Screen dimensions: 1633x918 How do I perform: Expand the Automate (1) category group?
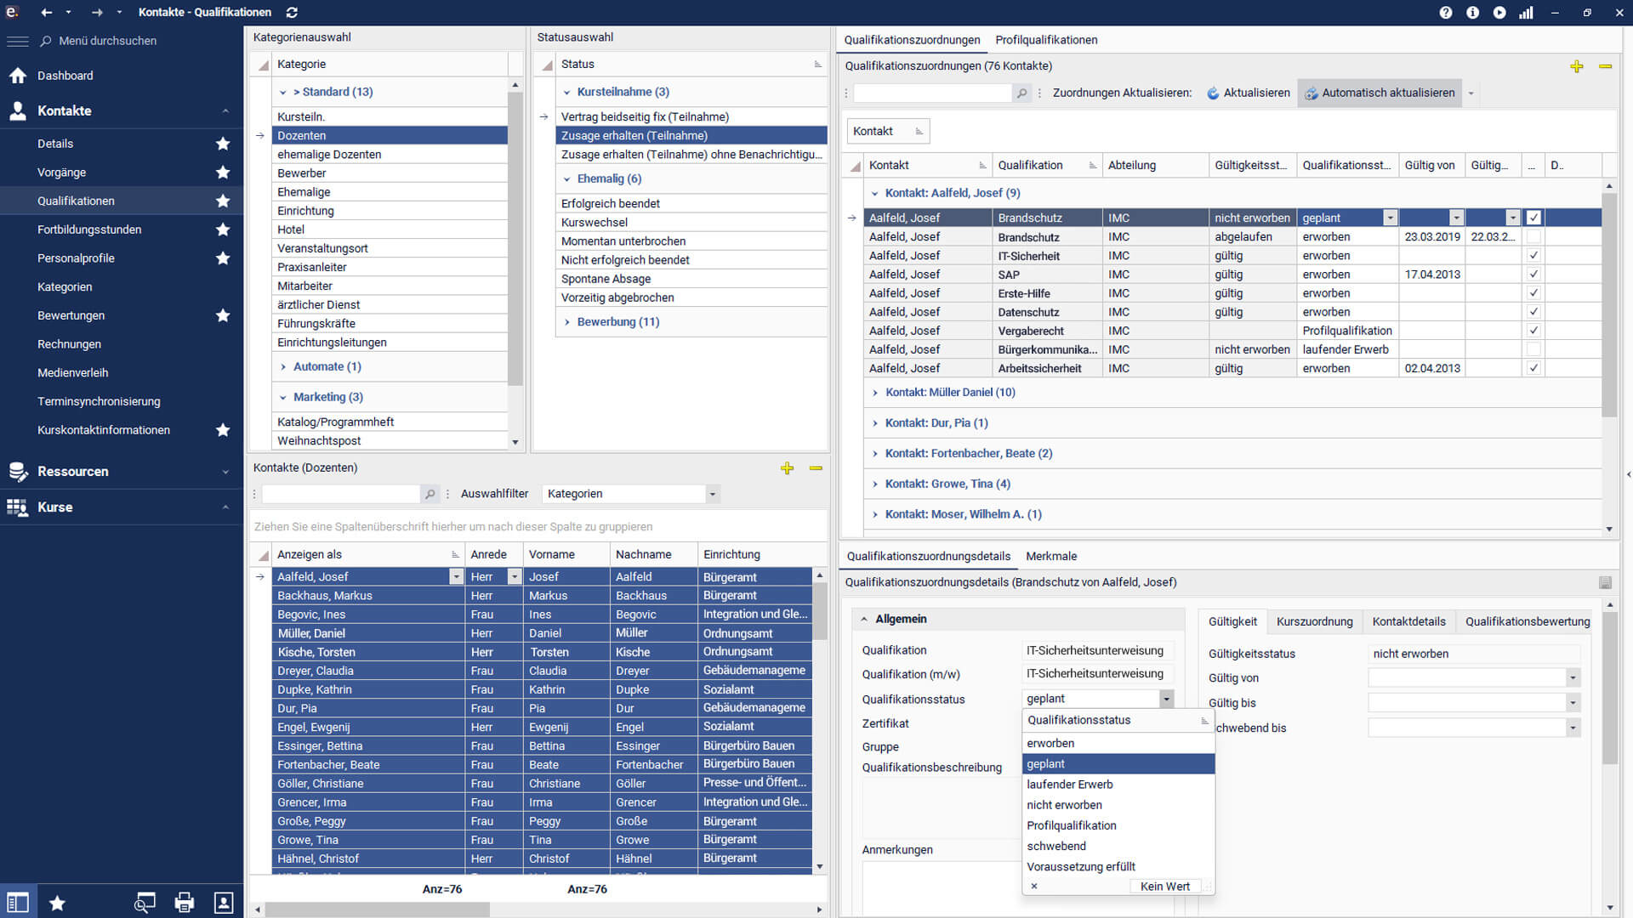click(x=283, y=367)
